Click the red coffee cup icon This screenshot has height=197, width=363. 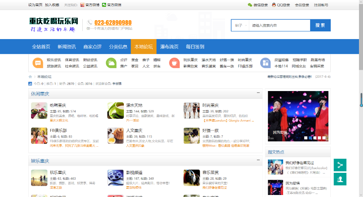click(174, 63)
